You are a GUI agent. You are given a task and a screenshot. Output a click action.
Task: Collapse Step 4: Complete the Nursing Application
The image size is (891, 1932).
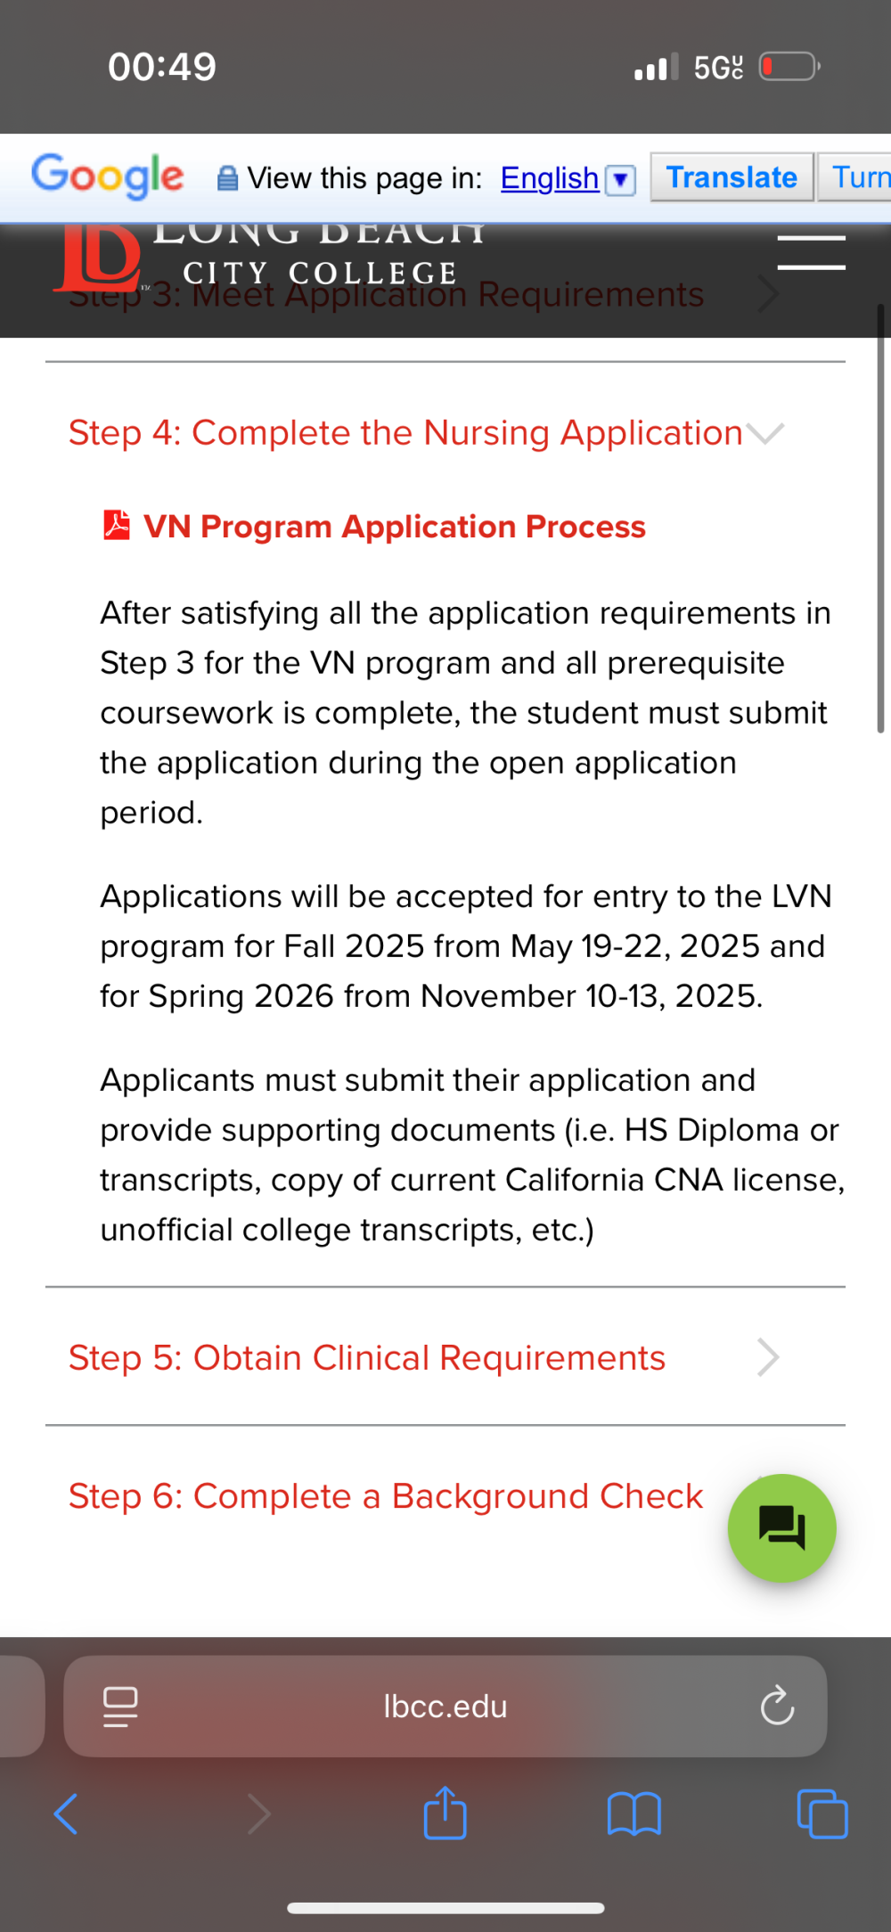[x=427, y=433]
